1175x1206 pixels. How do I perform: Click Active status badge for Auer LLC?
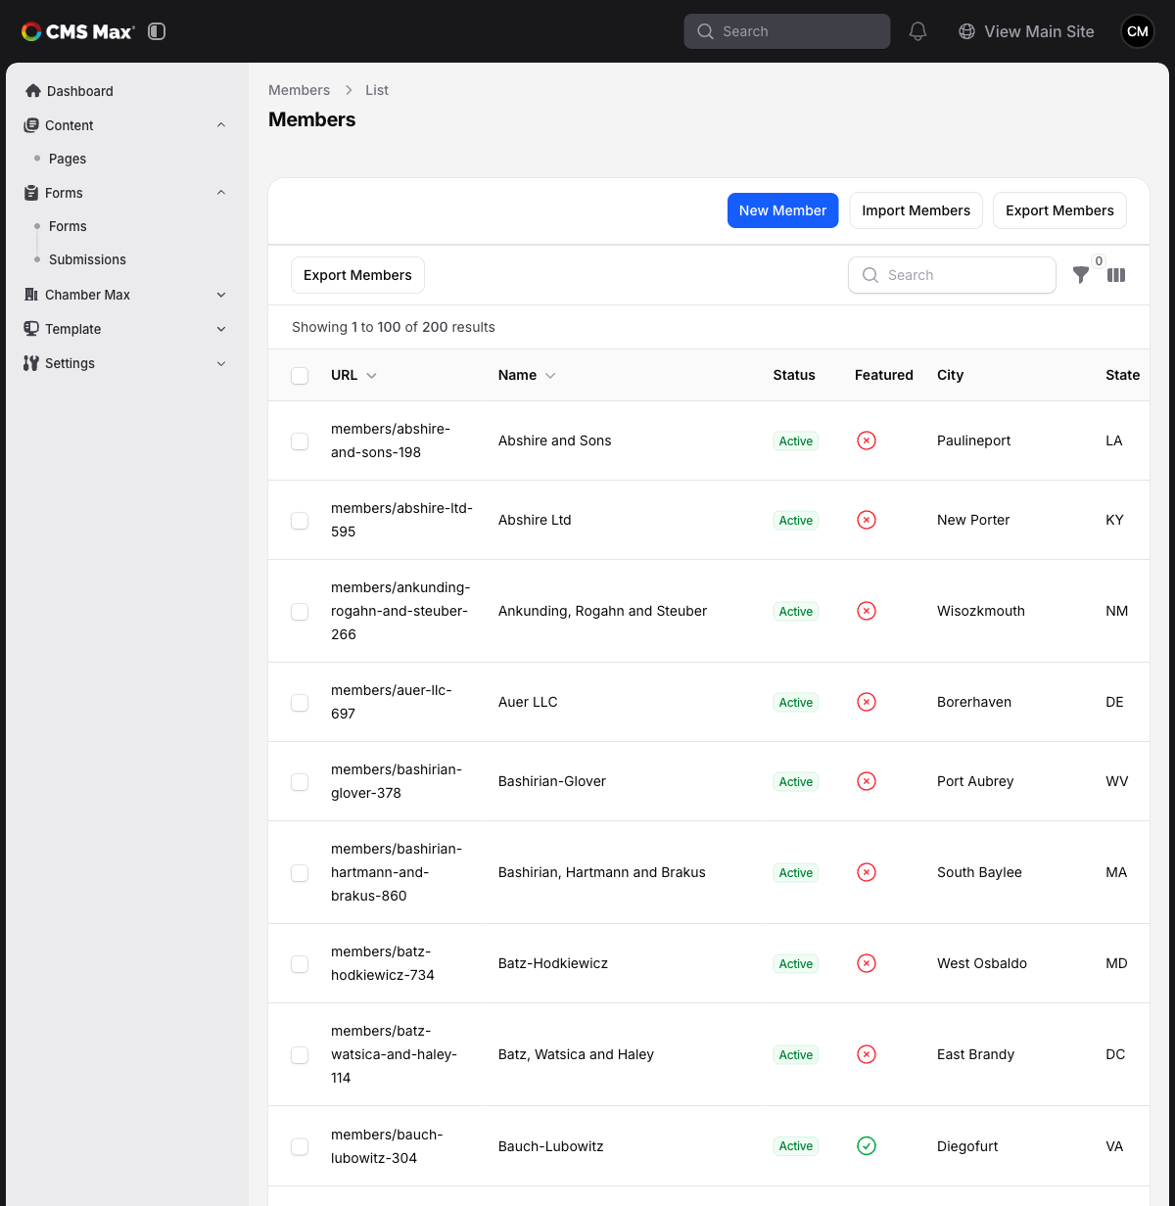coord(796,703)
